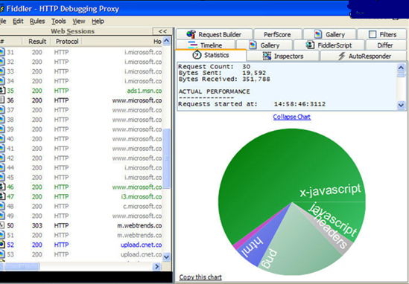Image resolution: width=409 pixels, height=284 pixels.
Task: Click the Collapse Chart link
Action: coord(291,117)
